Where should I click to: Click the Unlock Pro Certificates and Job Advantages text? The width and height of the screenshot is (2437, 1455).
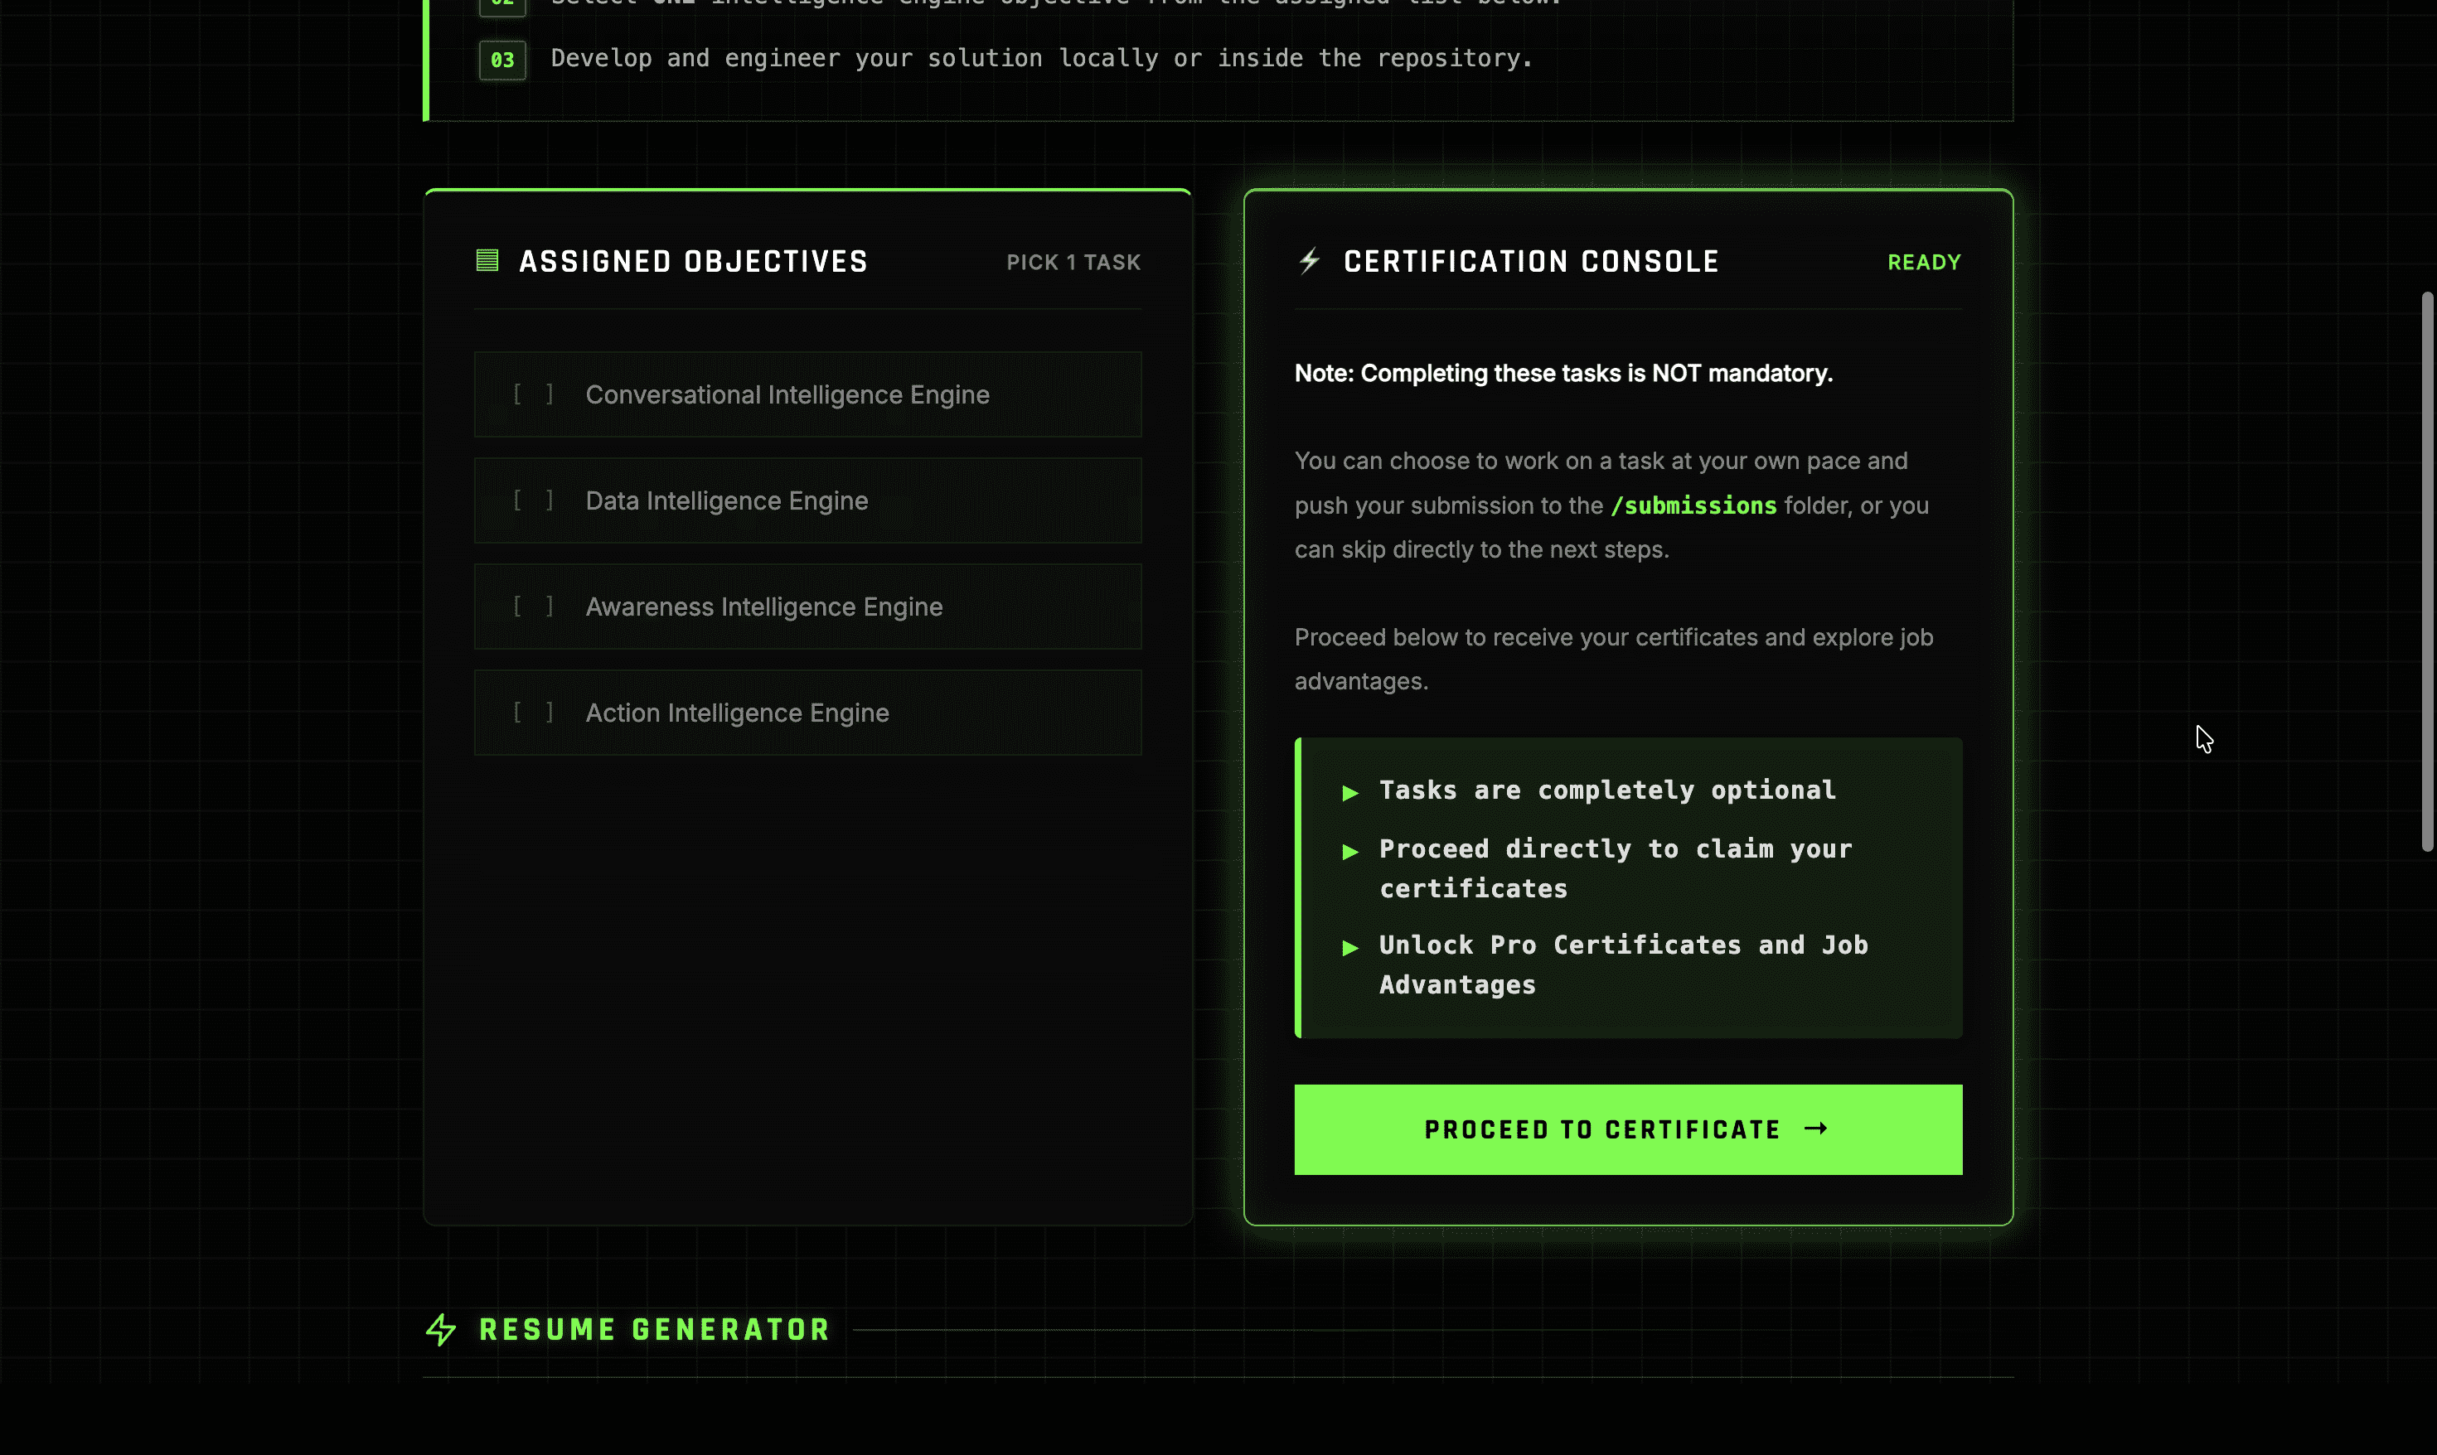click(x=1623, y=964)
